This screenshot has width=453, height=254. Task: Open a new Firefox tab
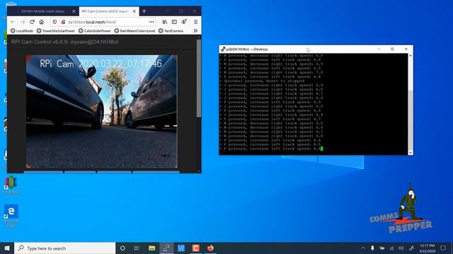pos(144,11)
